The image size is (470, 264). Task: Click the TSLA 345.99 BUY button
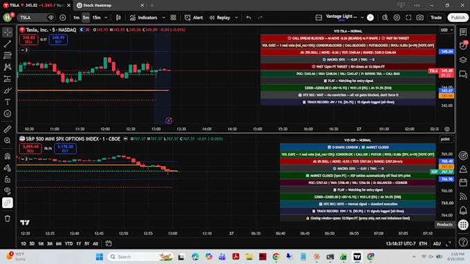pyautogui.click(x=58, y=40)
